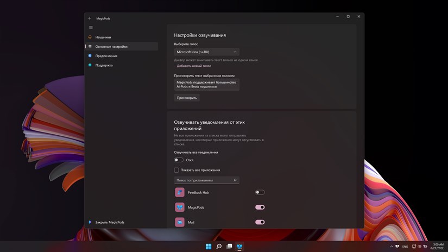Disable notifications toggle for Mail
Viewport: 448px width, 252px height.
[x=260, y=222]
